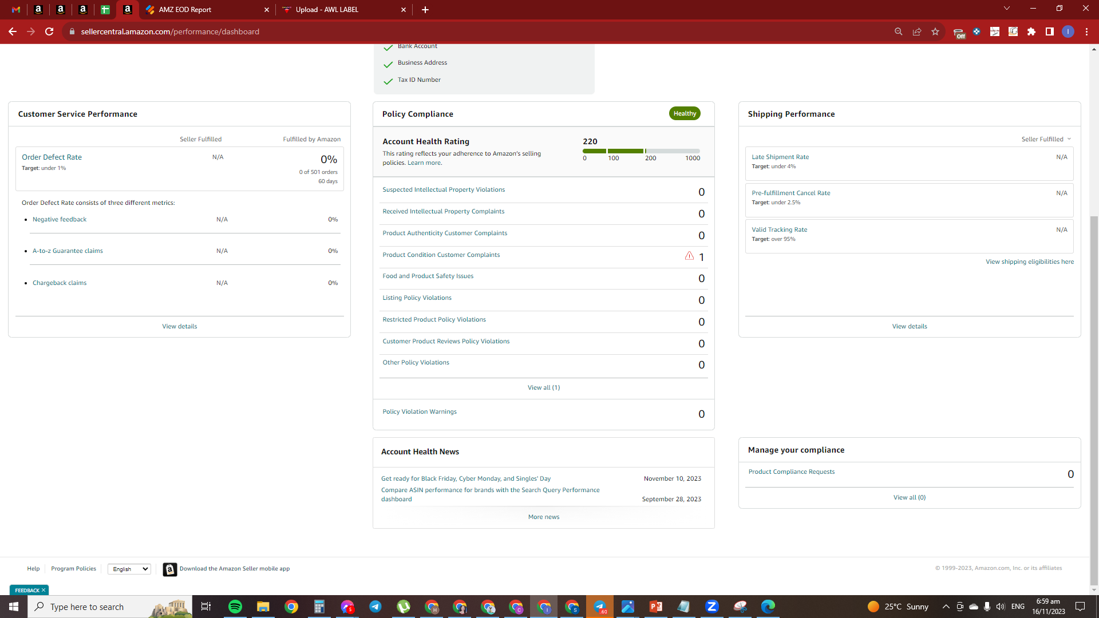Click Amazon Seller mobile app icon
This screenshot has height=618, width=1099.
click(170, 569)
